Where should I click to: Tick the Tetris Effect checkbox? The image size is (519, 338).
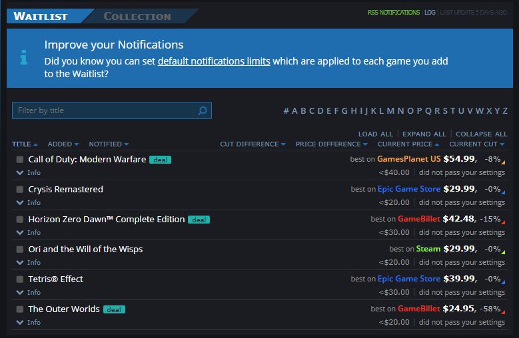coord(20,279)
